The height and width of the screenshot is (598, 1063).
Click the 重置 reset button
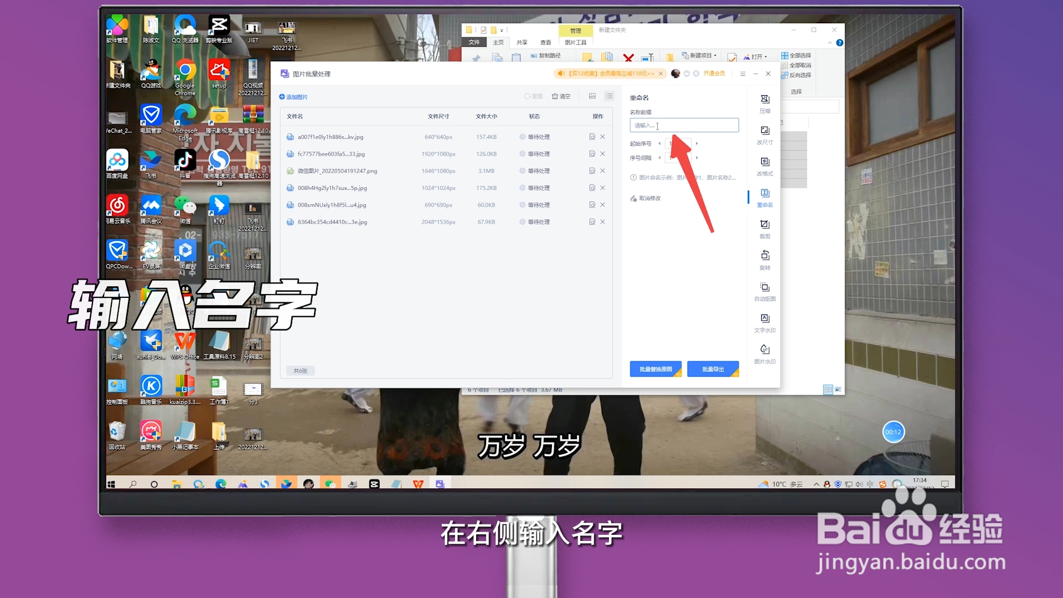(x=534, y=96)
